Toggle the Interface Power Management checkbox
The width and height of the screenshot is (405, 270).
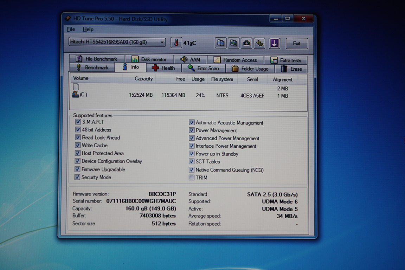(x=192, y=146)
